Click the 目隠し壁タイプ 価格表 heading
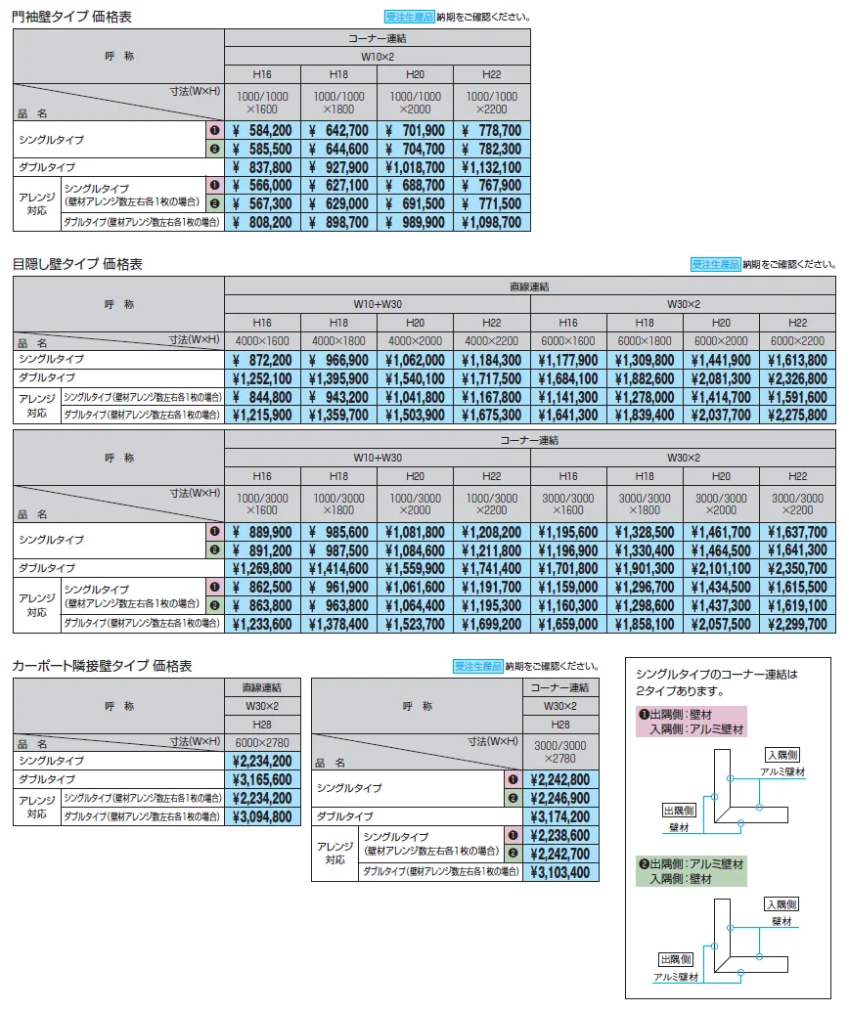This screenshot has height=1011, width=849. pos(77,264)
